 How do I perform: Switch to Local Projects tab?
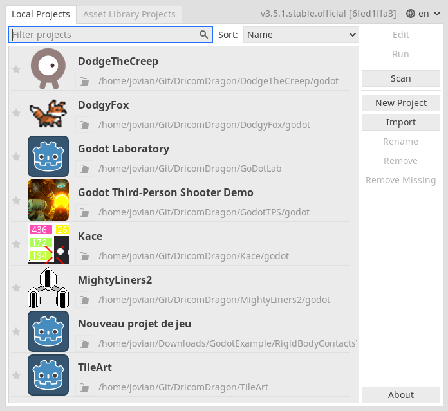(x=41, y=14)
